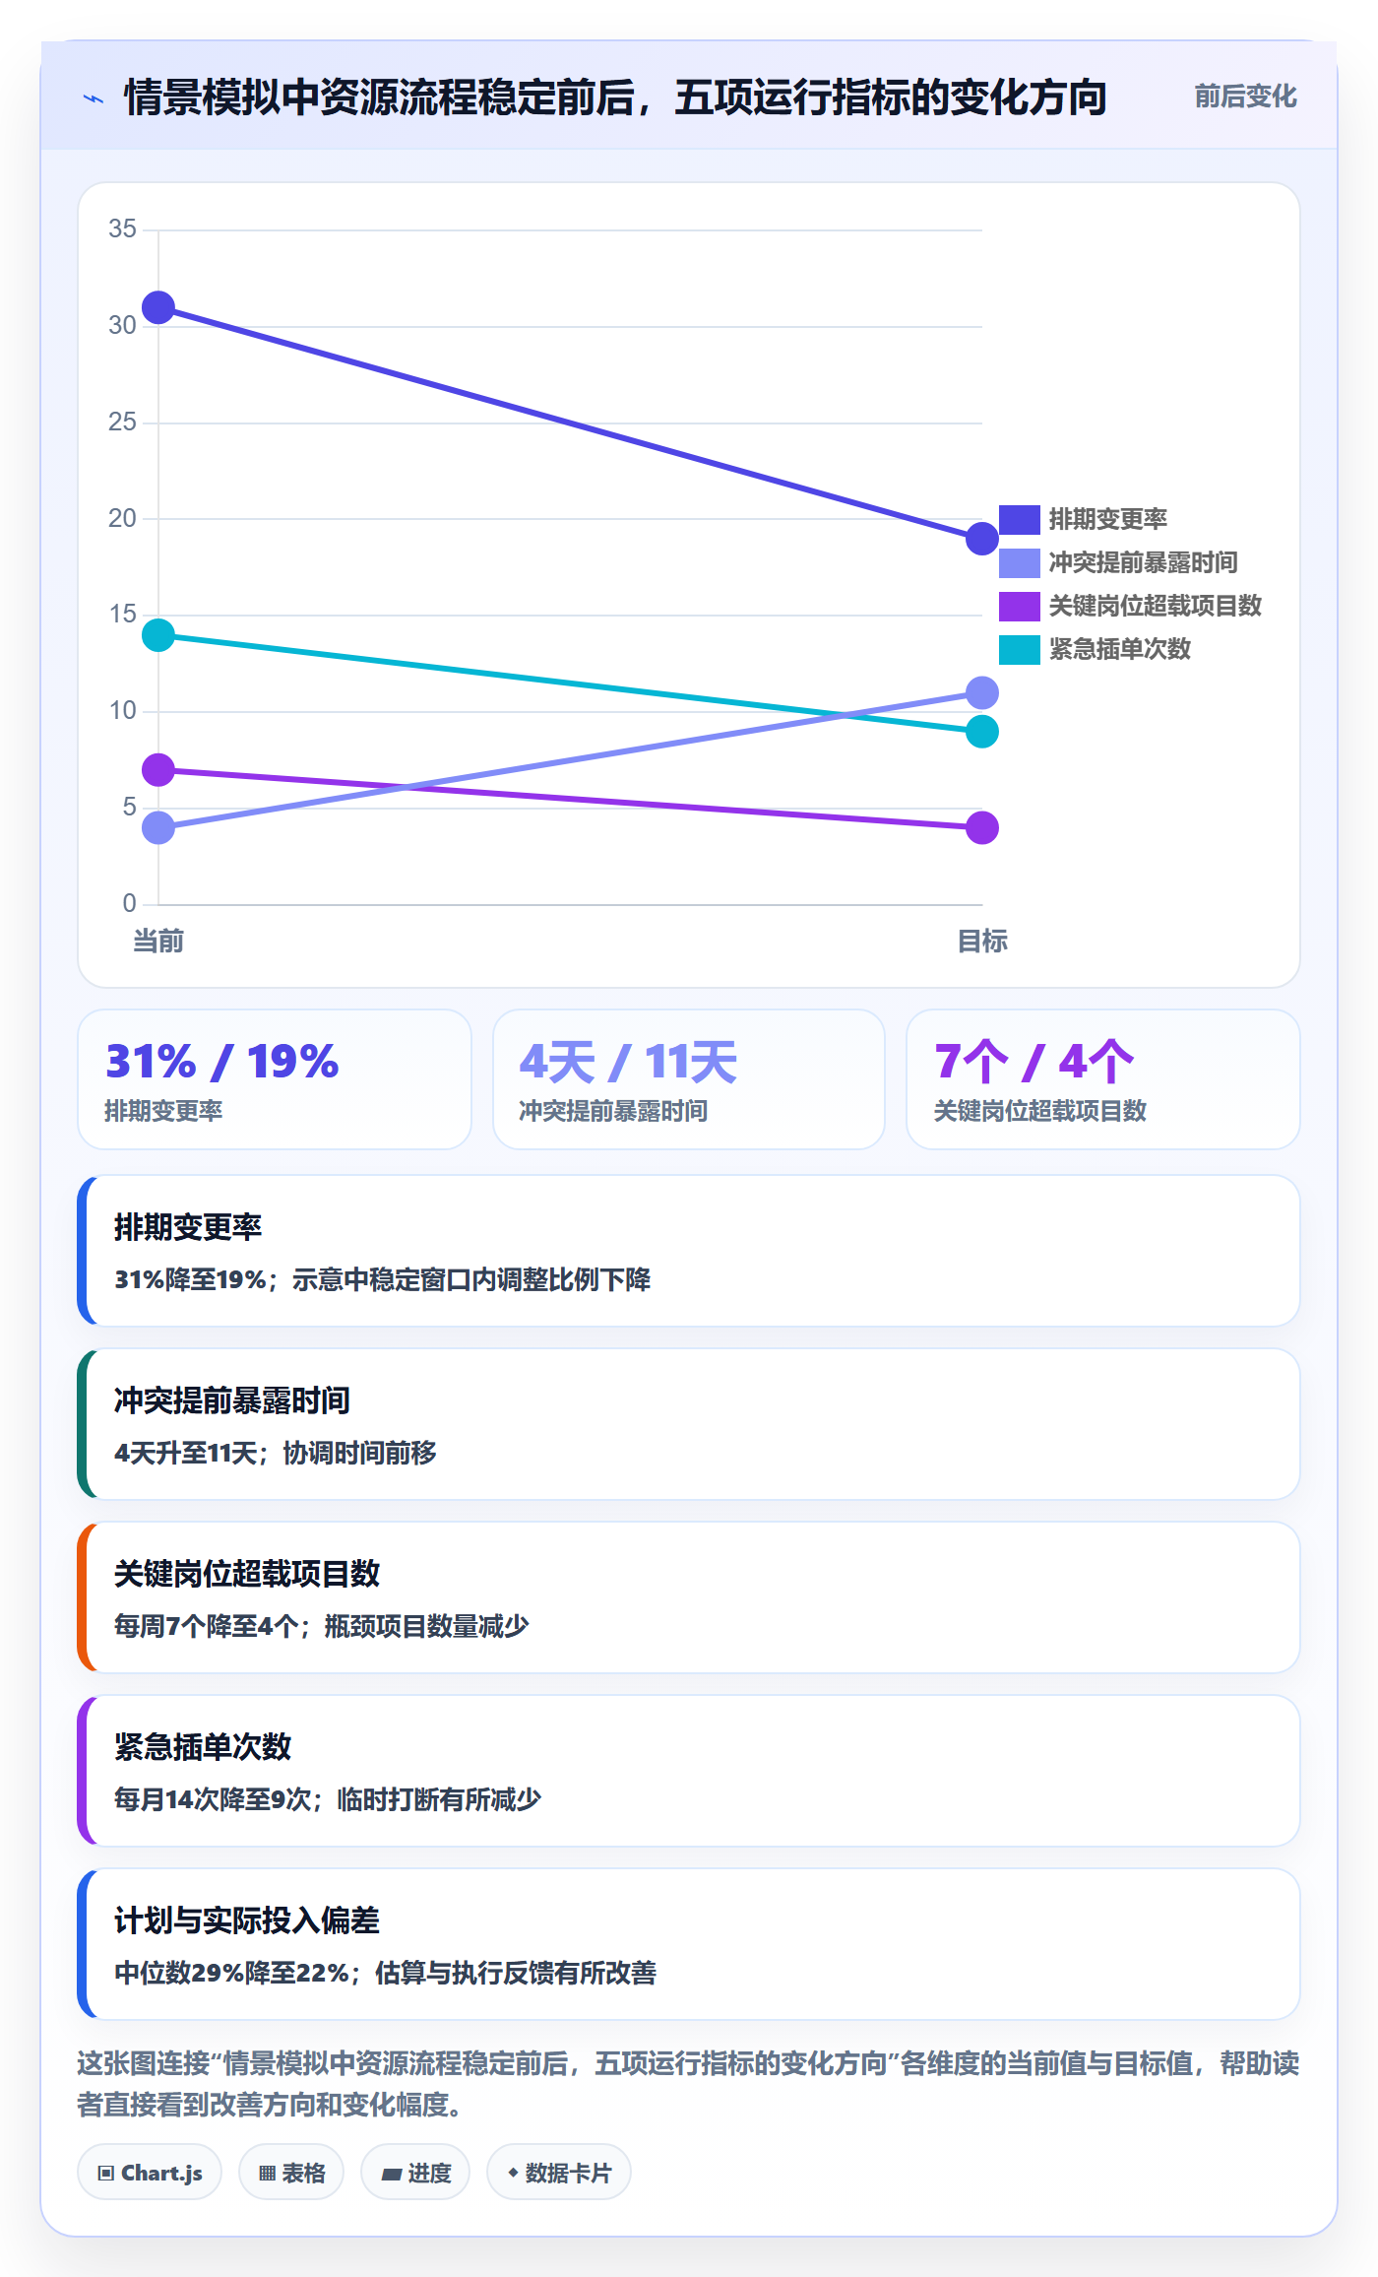The height and width of the screenshot is (2277, 1378).
Task: Open the 4天 / 11天 data card
Action: [x=689, y=1079]
